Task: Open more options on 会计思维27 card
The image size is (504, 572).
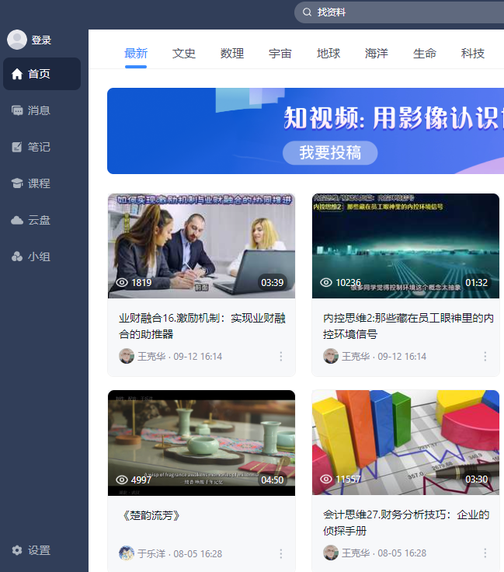Action: pyautogui.click(x=485, y=553)
